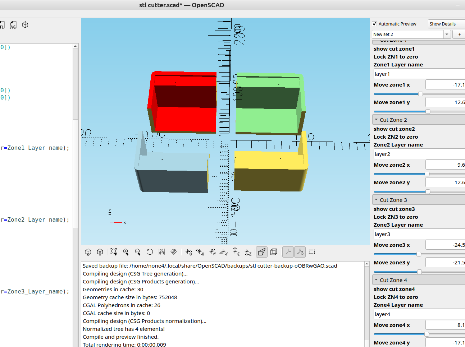The image size is (465, 347).
Task: Click the editor scrollbar up arrow
Action: (x=75, y=46)
